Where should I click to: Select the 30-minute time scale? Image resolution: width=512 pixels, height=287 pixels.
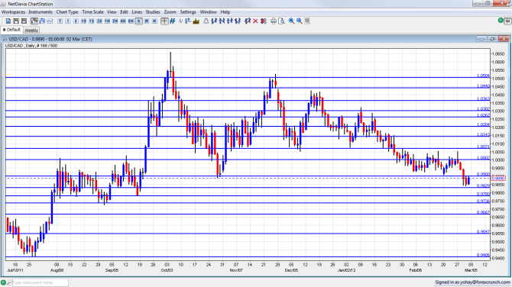pyautogui.click(x=99, y=21)
